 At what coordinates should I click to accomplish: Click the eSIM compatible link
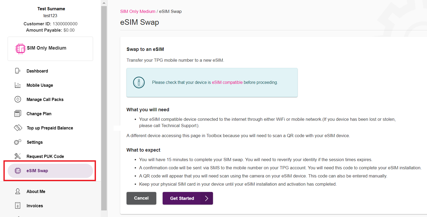point(227,82)
